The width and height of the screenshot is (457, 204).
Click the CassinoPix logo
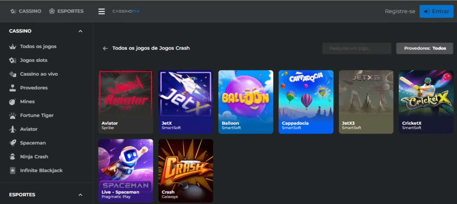coord(126,11)
